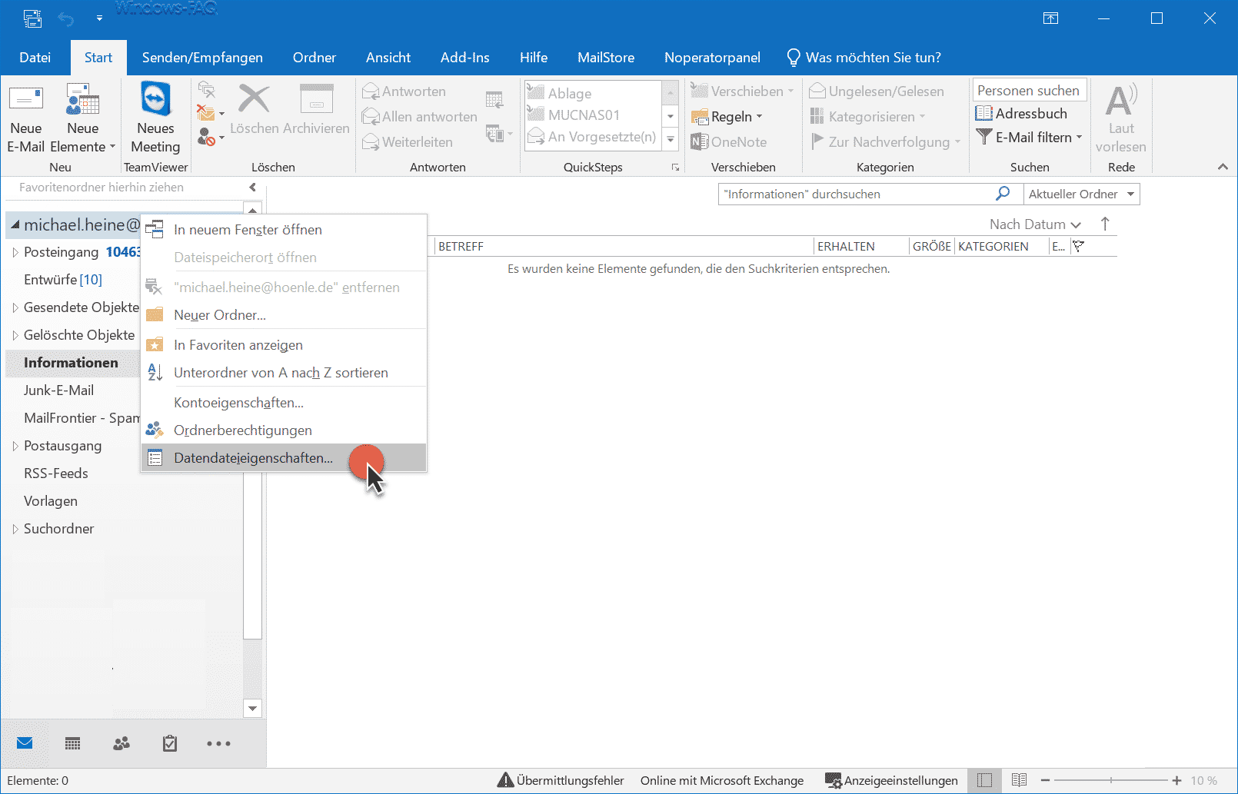Open the Nach Datum sort dropdown
This screenshot has width=1238, height=794.
pyautogui.click(x=1035, y=224)
